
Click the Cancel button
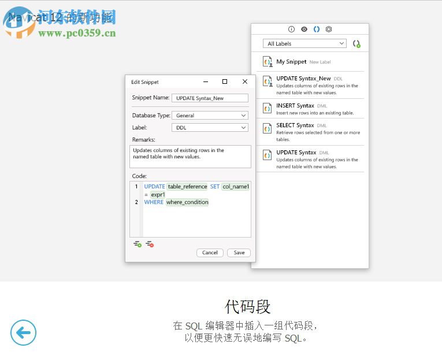210,253
